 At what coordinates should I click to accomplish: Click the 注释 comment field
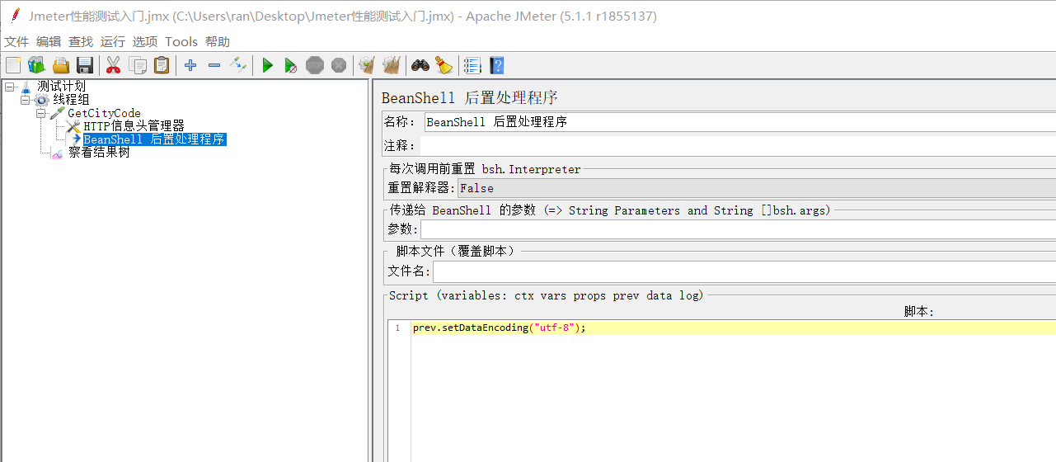[x=738, y=145]
